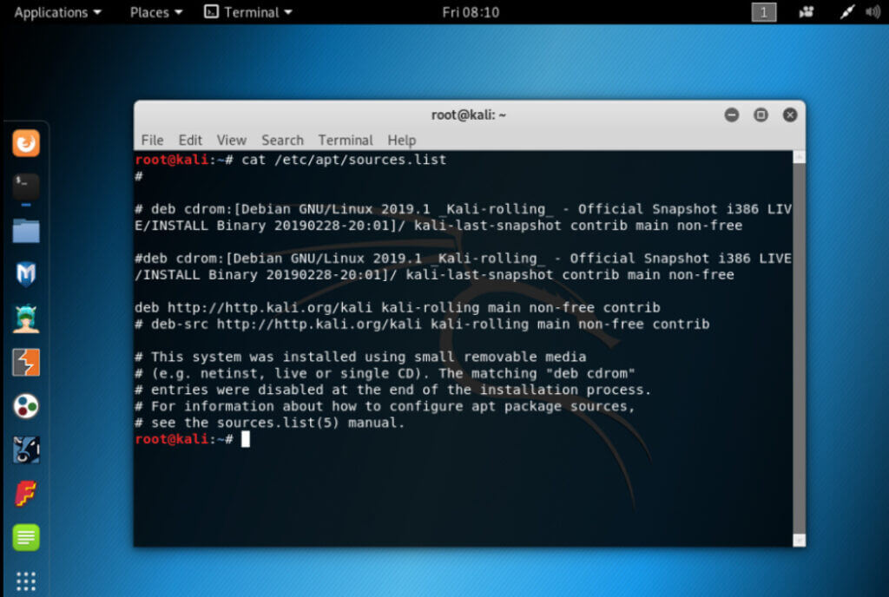Image resolution: width=889 pixels, height=597 pixels.
Task: Open the Search menu in the terminal window
Action: click(282, 140)
